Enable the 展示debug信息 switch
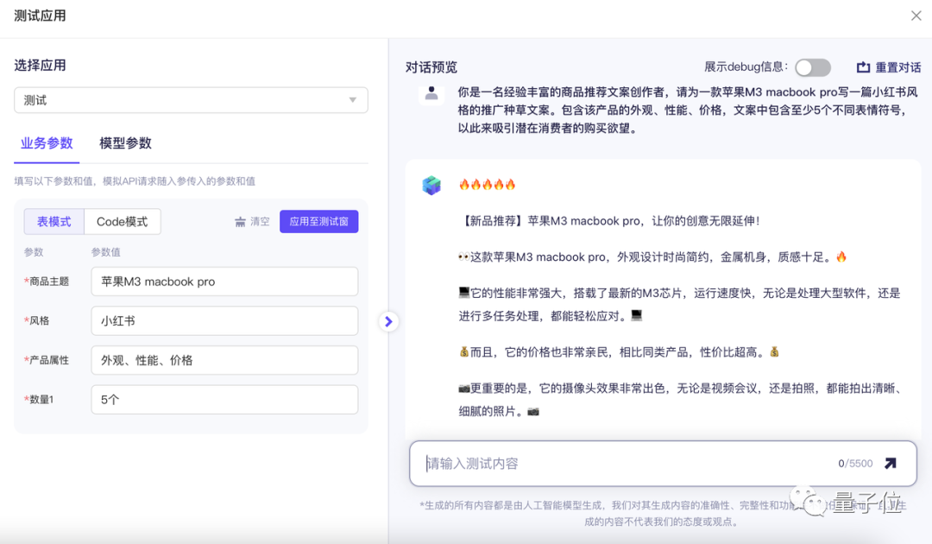This screenshot has width=932, height=544. (812, 67)
